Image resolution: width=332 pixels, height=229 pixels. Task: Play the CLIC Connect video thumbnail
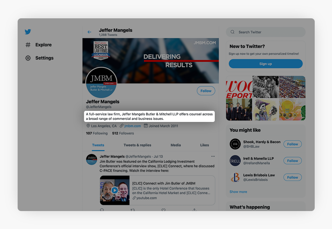114,190
